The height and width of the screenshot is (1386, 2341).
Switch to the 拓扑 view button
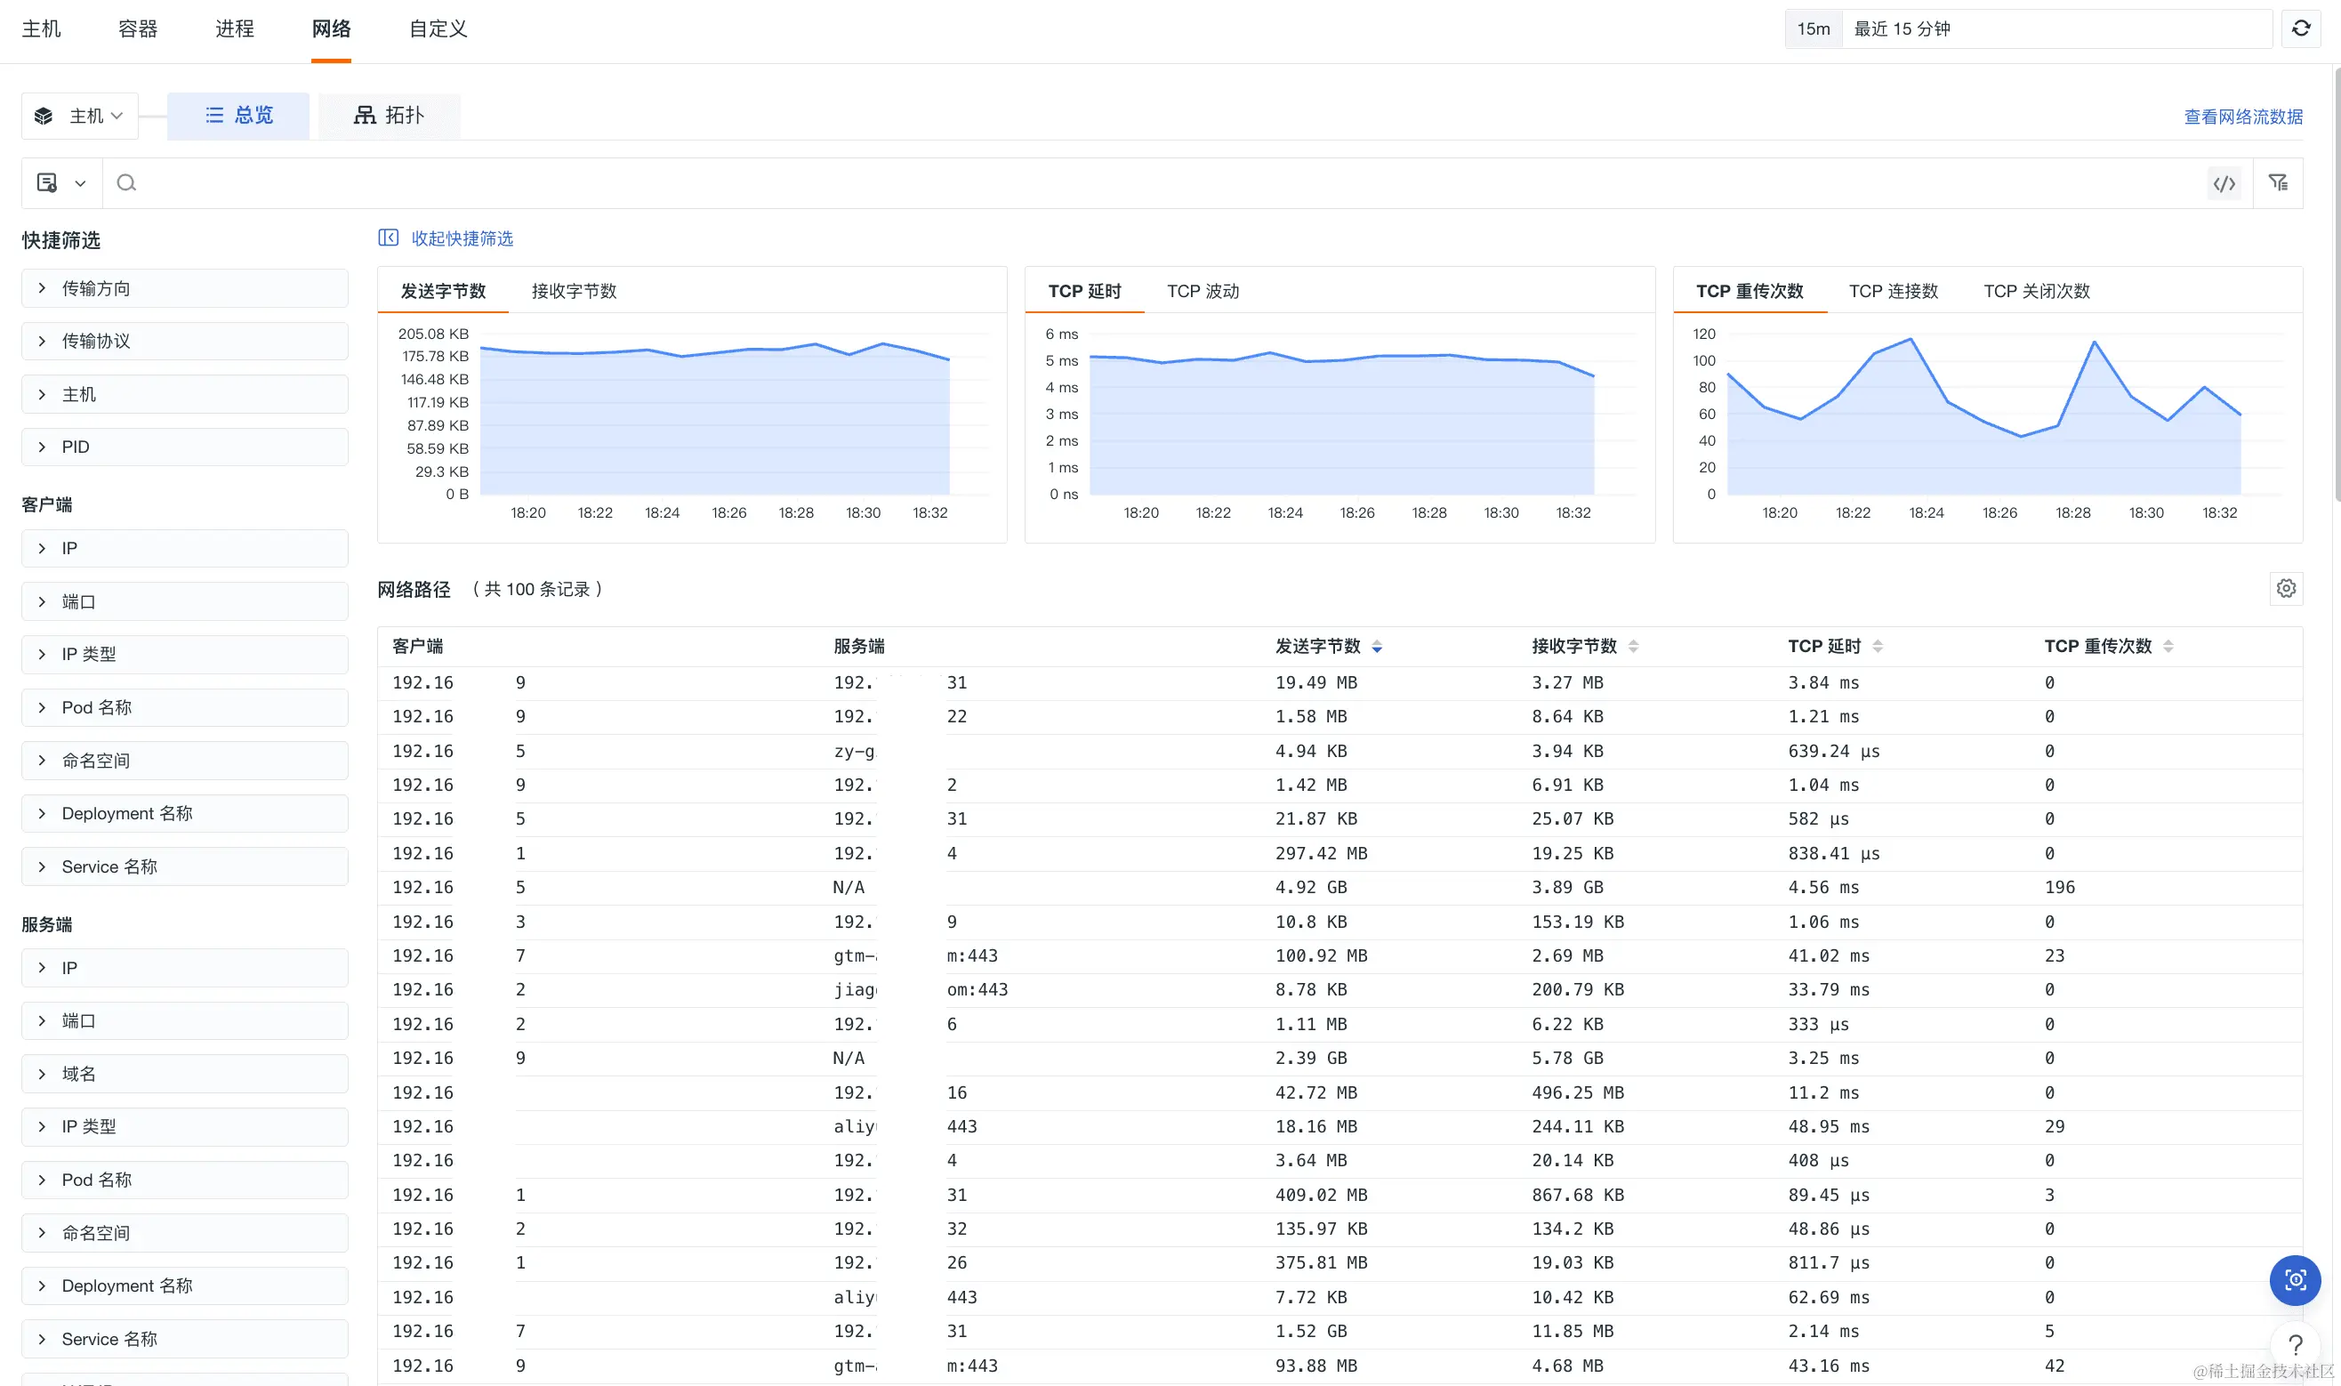click(x=389, y=116)
